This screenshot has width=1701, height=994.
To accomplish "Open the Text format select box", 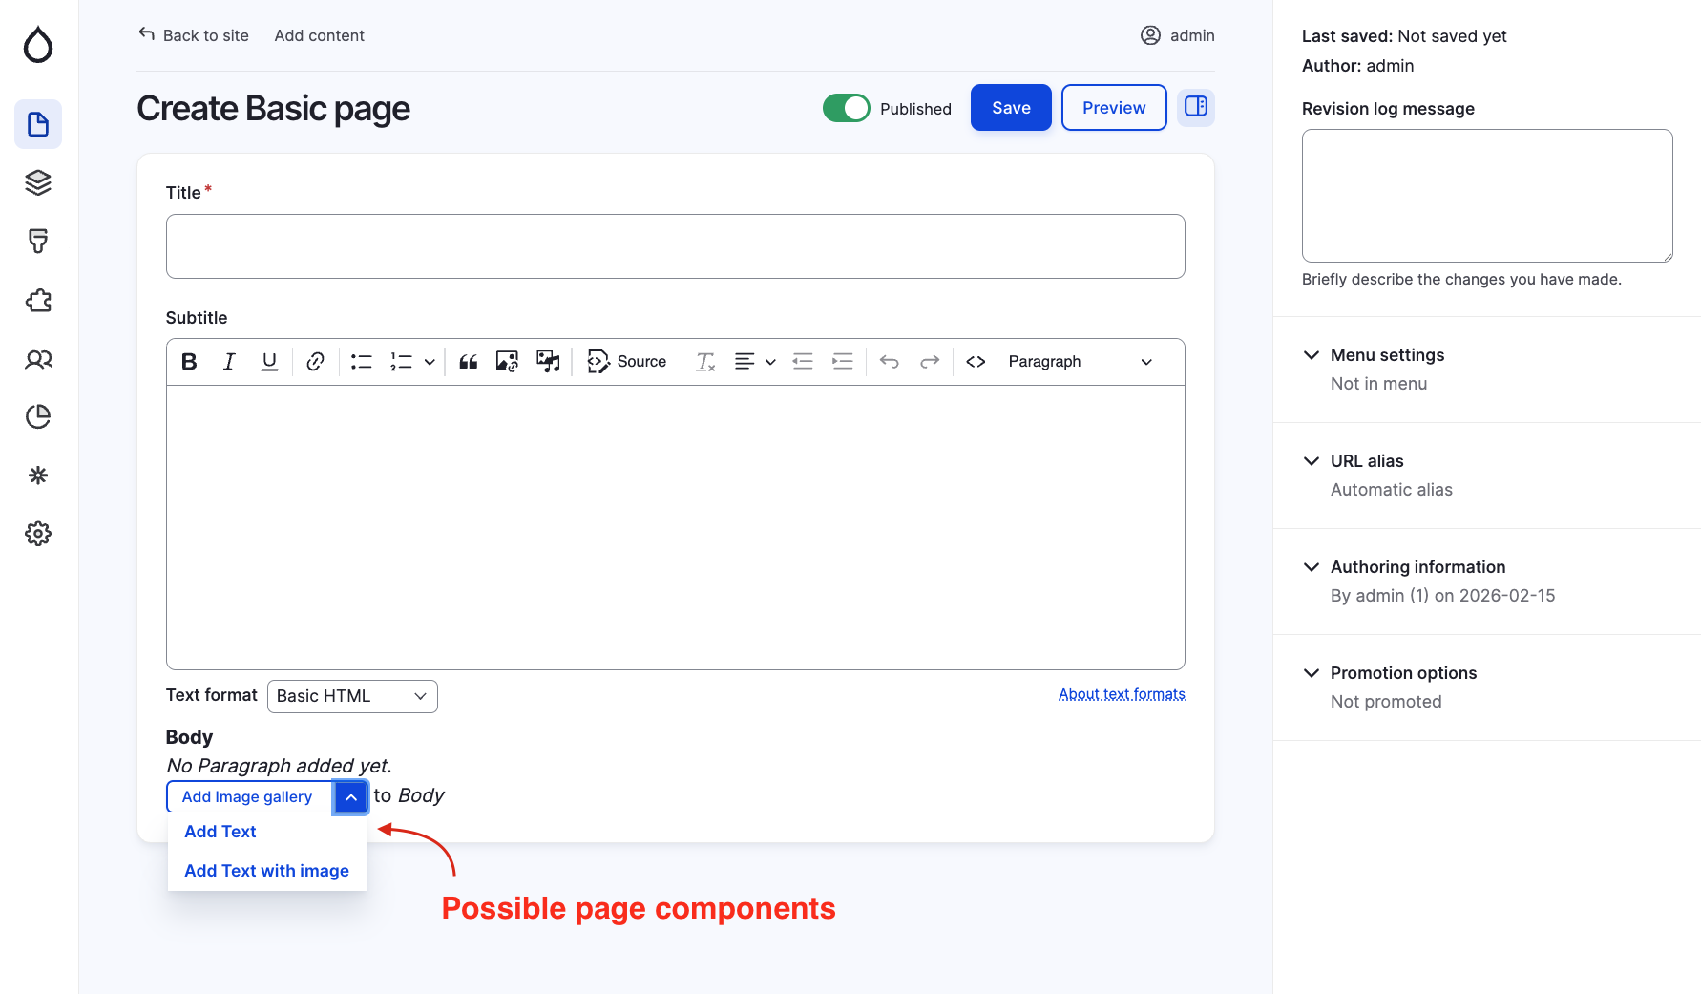I will coord(351,696).
